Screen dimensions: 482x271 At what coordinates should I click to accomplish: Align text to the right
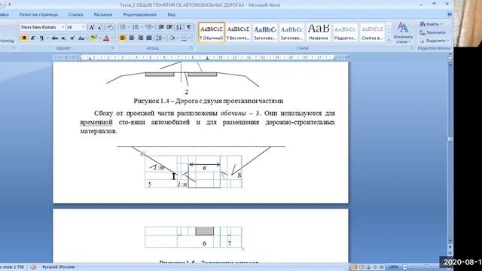coord(141,38)
